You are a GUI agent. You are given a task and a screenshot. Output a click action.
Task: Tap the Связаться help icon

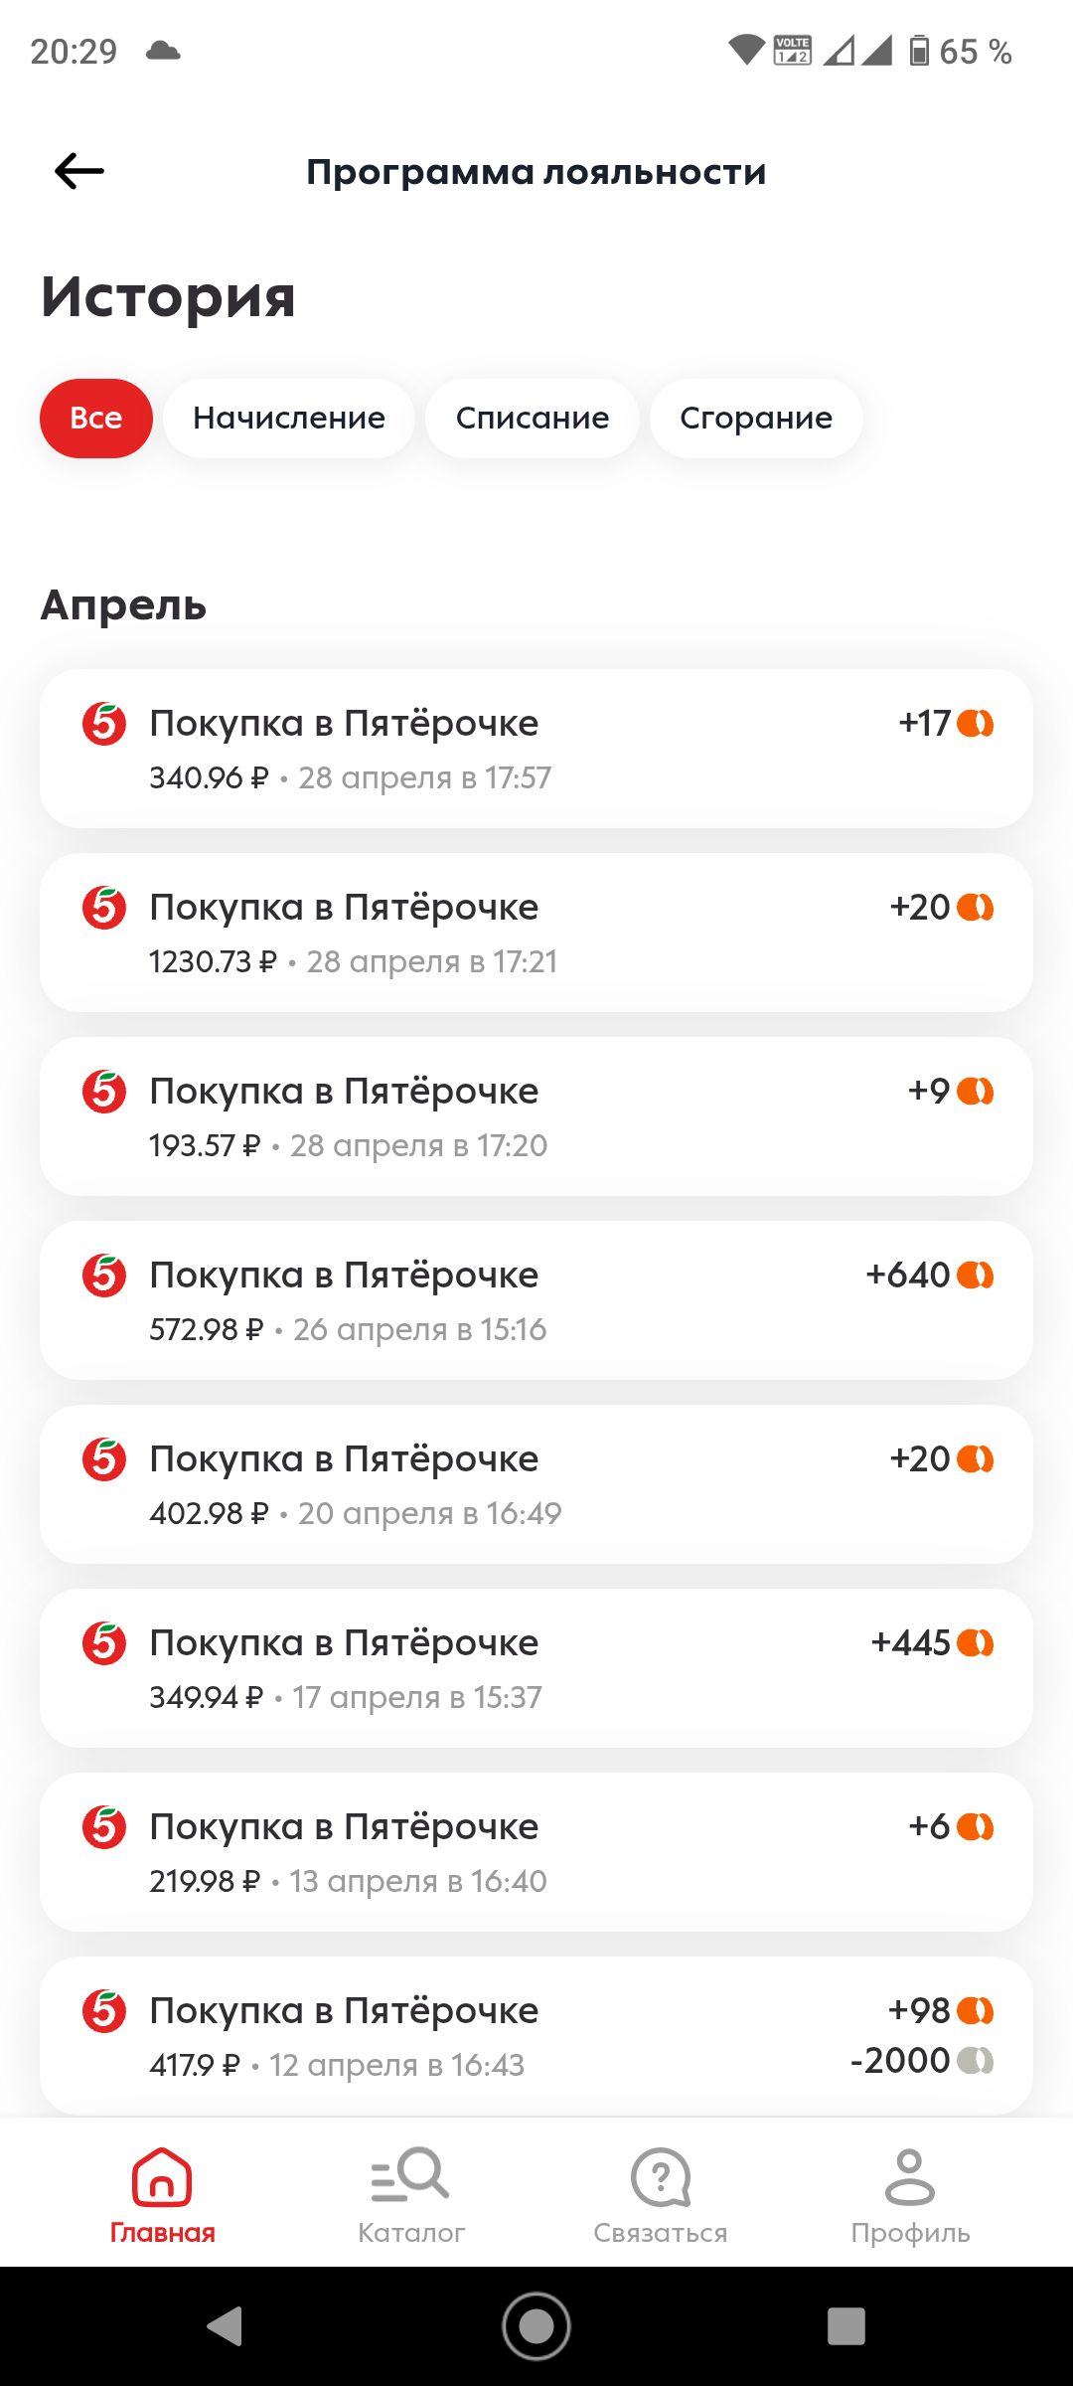[x=661, y=2177]
